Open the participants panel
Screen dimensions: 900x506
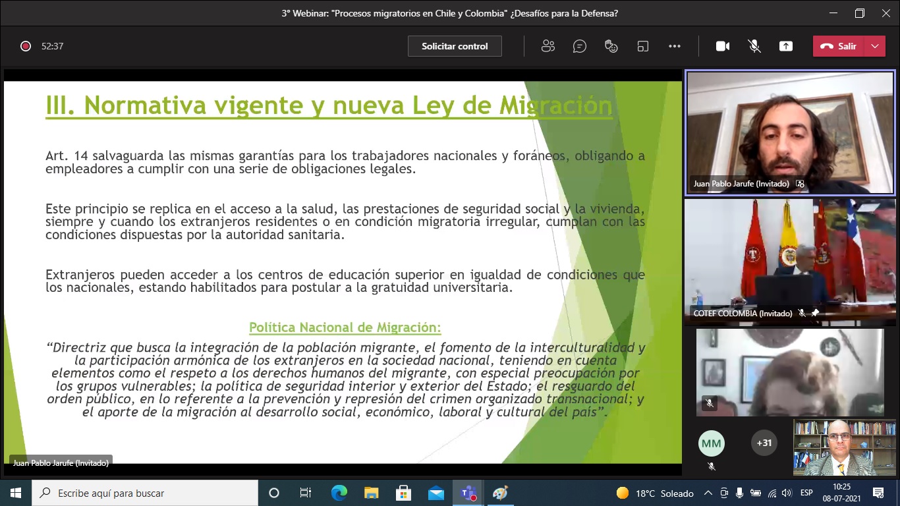click(x=548, y=46)
